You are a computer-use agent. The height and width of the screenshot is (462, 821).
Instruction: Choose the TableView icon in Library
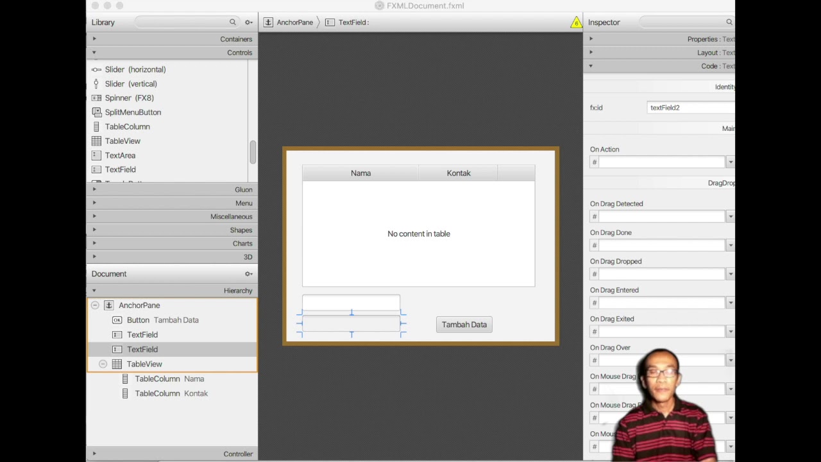(96, 141)
